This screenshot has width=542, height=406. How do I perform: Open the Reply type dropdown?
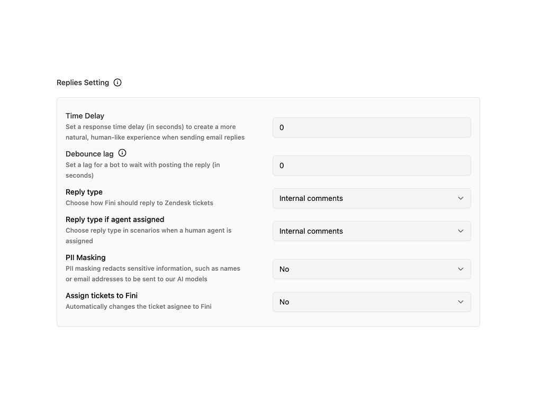(372, 198)
